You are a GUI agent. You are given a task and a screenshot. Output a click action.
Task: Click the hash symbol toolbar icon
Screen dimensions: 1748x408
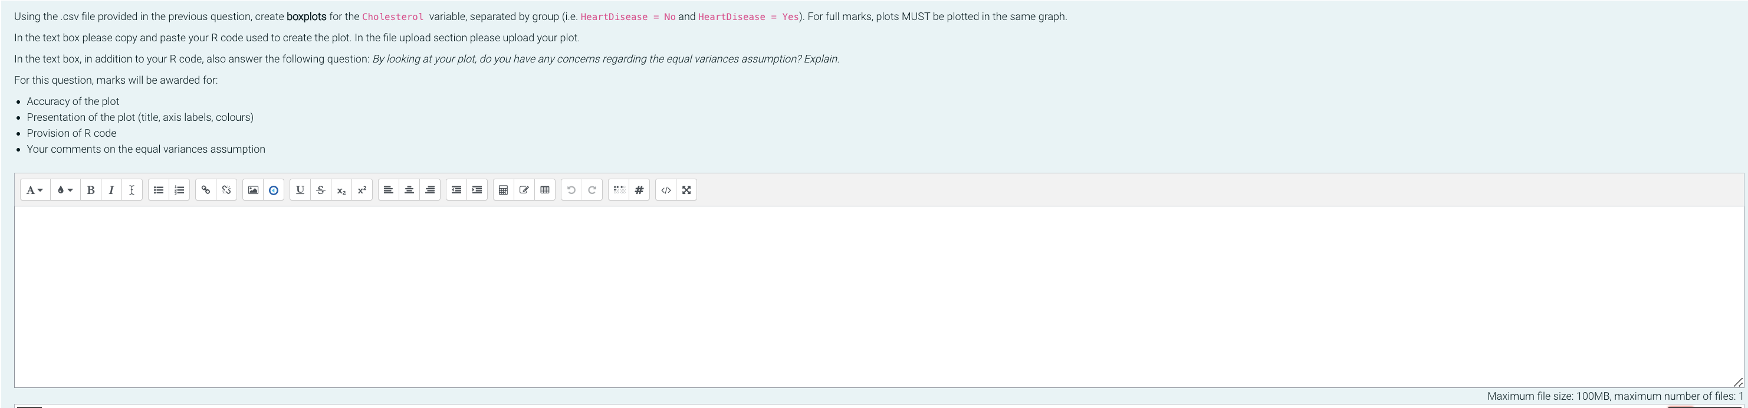pyautogui.click(x=639, y=190)
